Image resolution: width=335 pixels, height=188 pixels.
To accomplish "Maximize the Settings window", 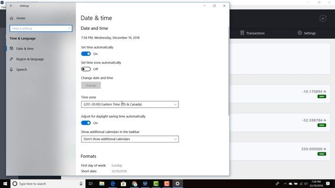I will (x=214, y=6).
